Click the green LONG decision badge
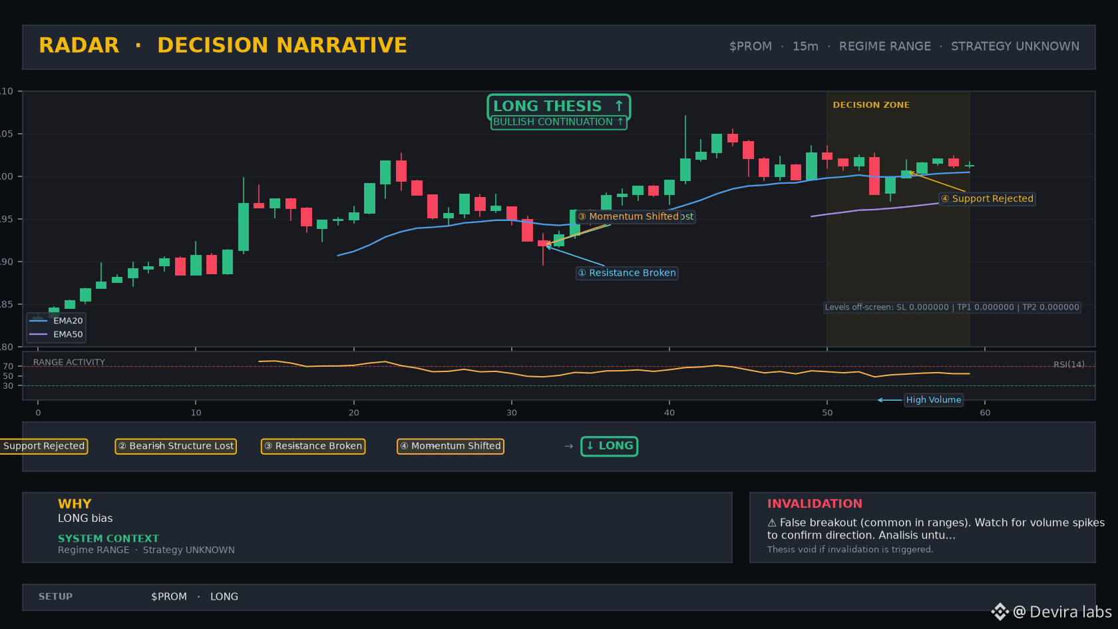The height and width of the screenshot is (629, 1118). (609, 446)
